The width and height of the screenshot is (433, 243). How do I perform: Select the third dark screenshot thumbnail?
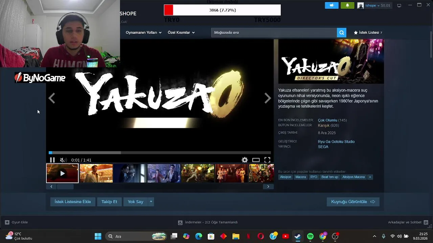pyautogui.click(x=130, y=173)
